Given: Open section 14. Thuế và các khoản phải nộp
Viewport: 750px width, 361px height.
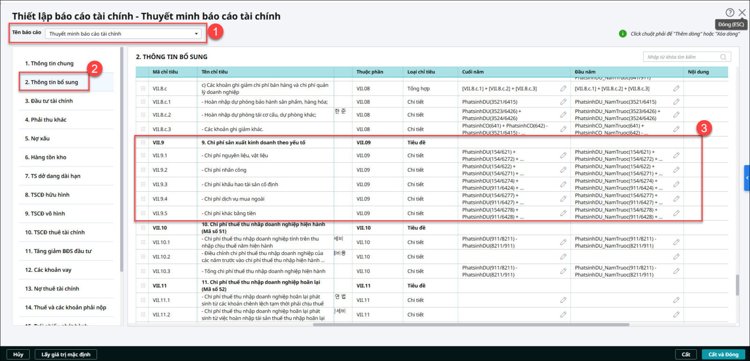Looking at the screenshot, I should pos(66,307).
